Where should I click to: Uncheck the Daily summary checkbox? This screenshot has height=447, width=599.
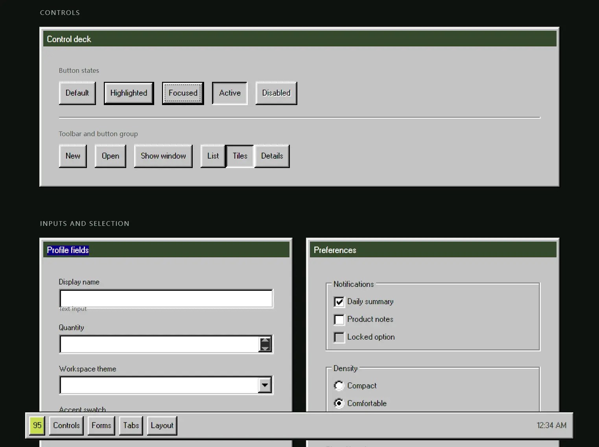point(339,302)
